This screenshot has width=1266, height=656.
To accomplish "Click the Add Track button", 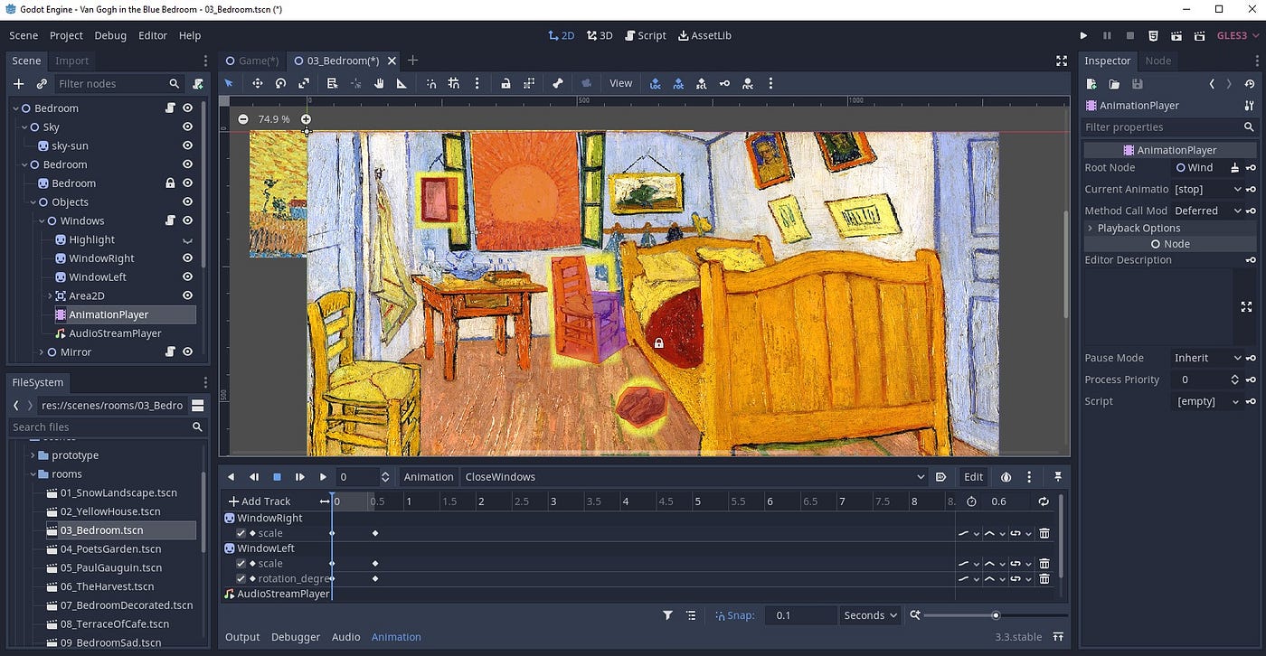I will tap(260, 501).
